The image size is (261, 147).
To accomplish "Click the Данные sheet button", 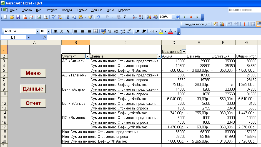I will click(33, 89).
